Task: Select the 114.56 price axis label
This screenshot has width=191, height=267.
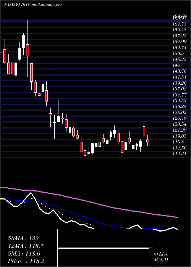Action: point(180,148)
